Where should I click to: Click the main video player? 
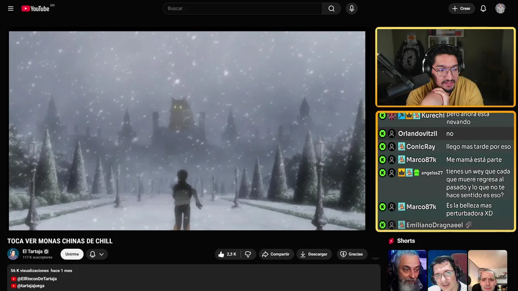[187, 131]
